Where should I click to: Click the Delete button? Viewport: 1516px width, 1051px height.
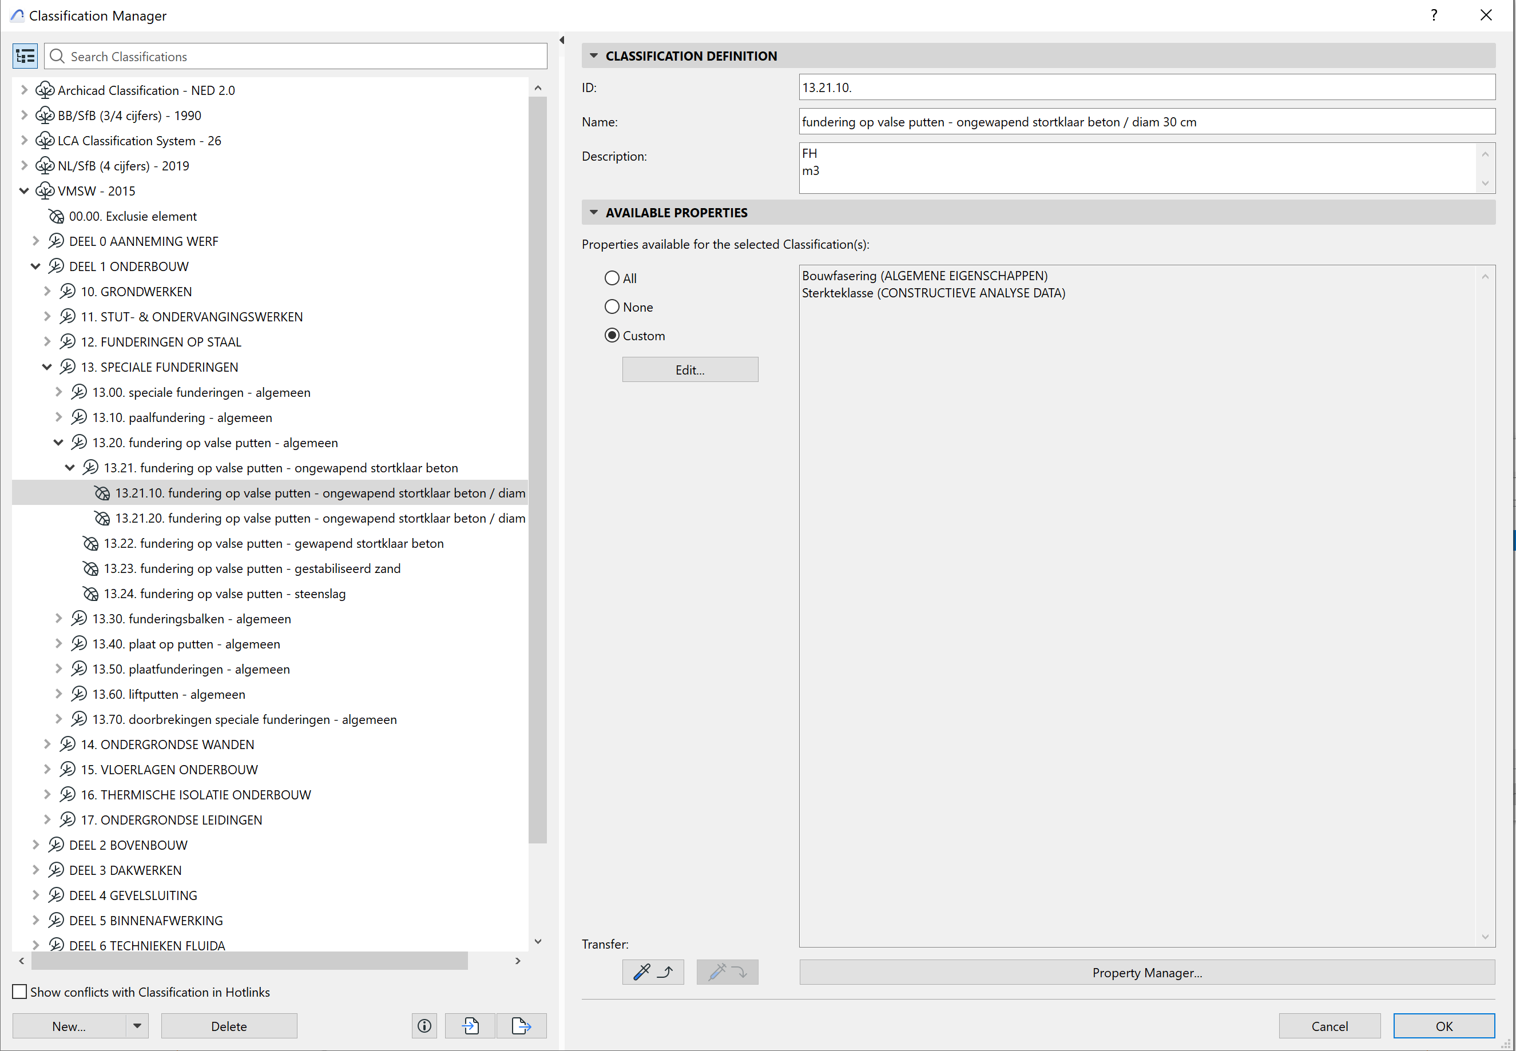point(229,1026)
